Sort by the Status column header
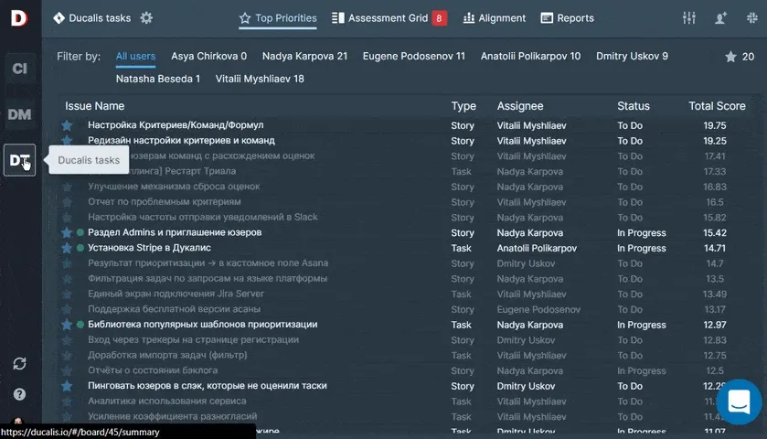This screenshot has height=439, width=767. [633, 106]
